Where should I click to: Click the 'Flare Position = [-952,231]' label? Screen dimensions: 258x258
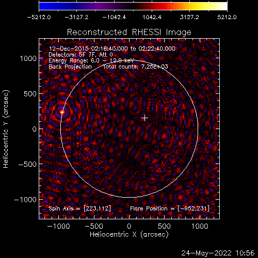coord(170,208)
